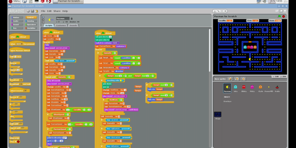Click the sprite name field Pacman
The image size is (296, 148).
pos(63,18)
